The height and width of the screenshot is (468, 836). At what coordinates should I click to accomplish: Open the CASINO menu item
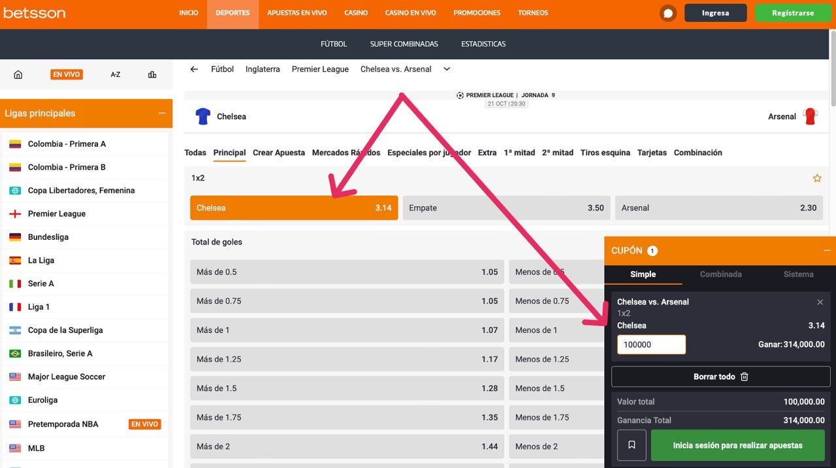coord(356,13)
